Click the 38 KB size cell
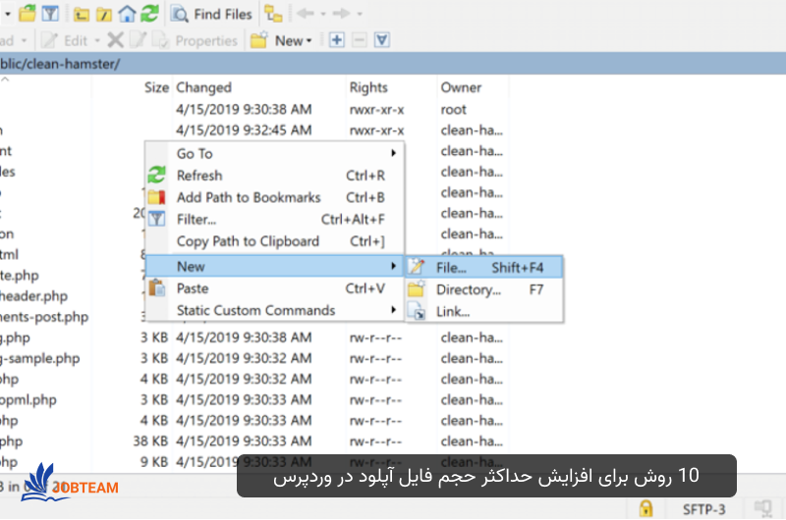 coord(150,441)
